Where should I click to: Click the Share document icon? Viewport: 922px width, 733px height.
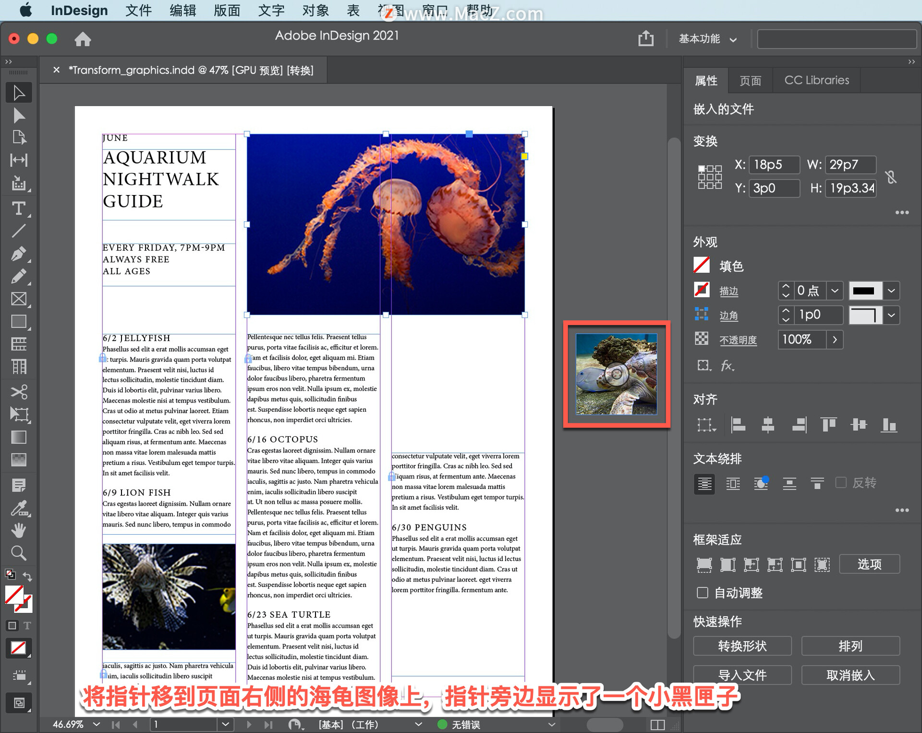pyautogui.click(x=645, y=38)
